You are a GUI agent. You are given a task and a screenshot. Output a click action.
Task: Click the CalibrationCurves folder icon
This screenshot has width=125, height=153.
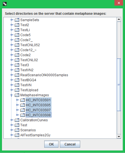point(17,120)
